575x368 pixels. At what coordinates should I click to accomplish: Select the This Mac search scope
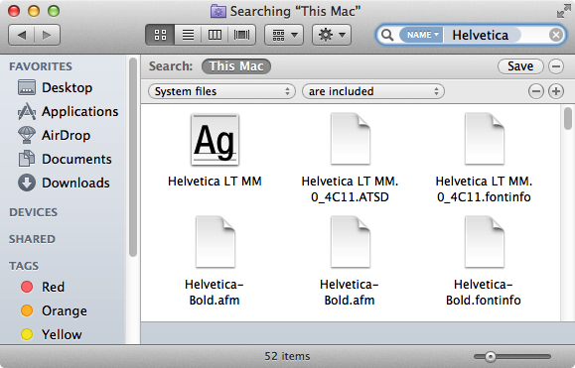click(236, 66)
